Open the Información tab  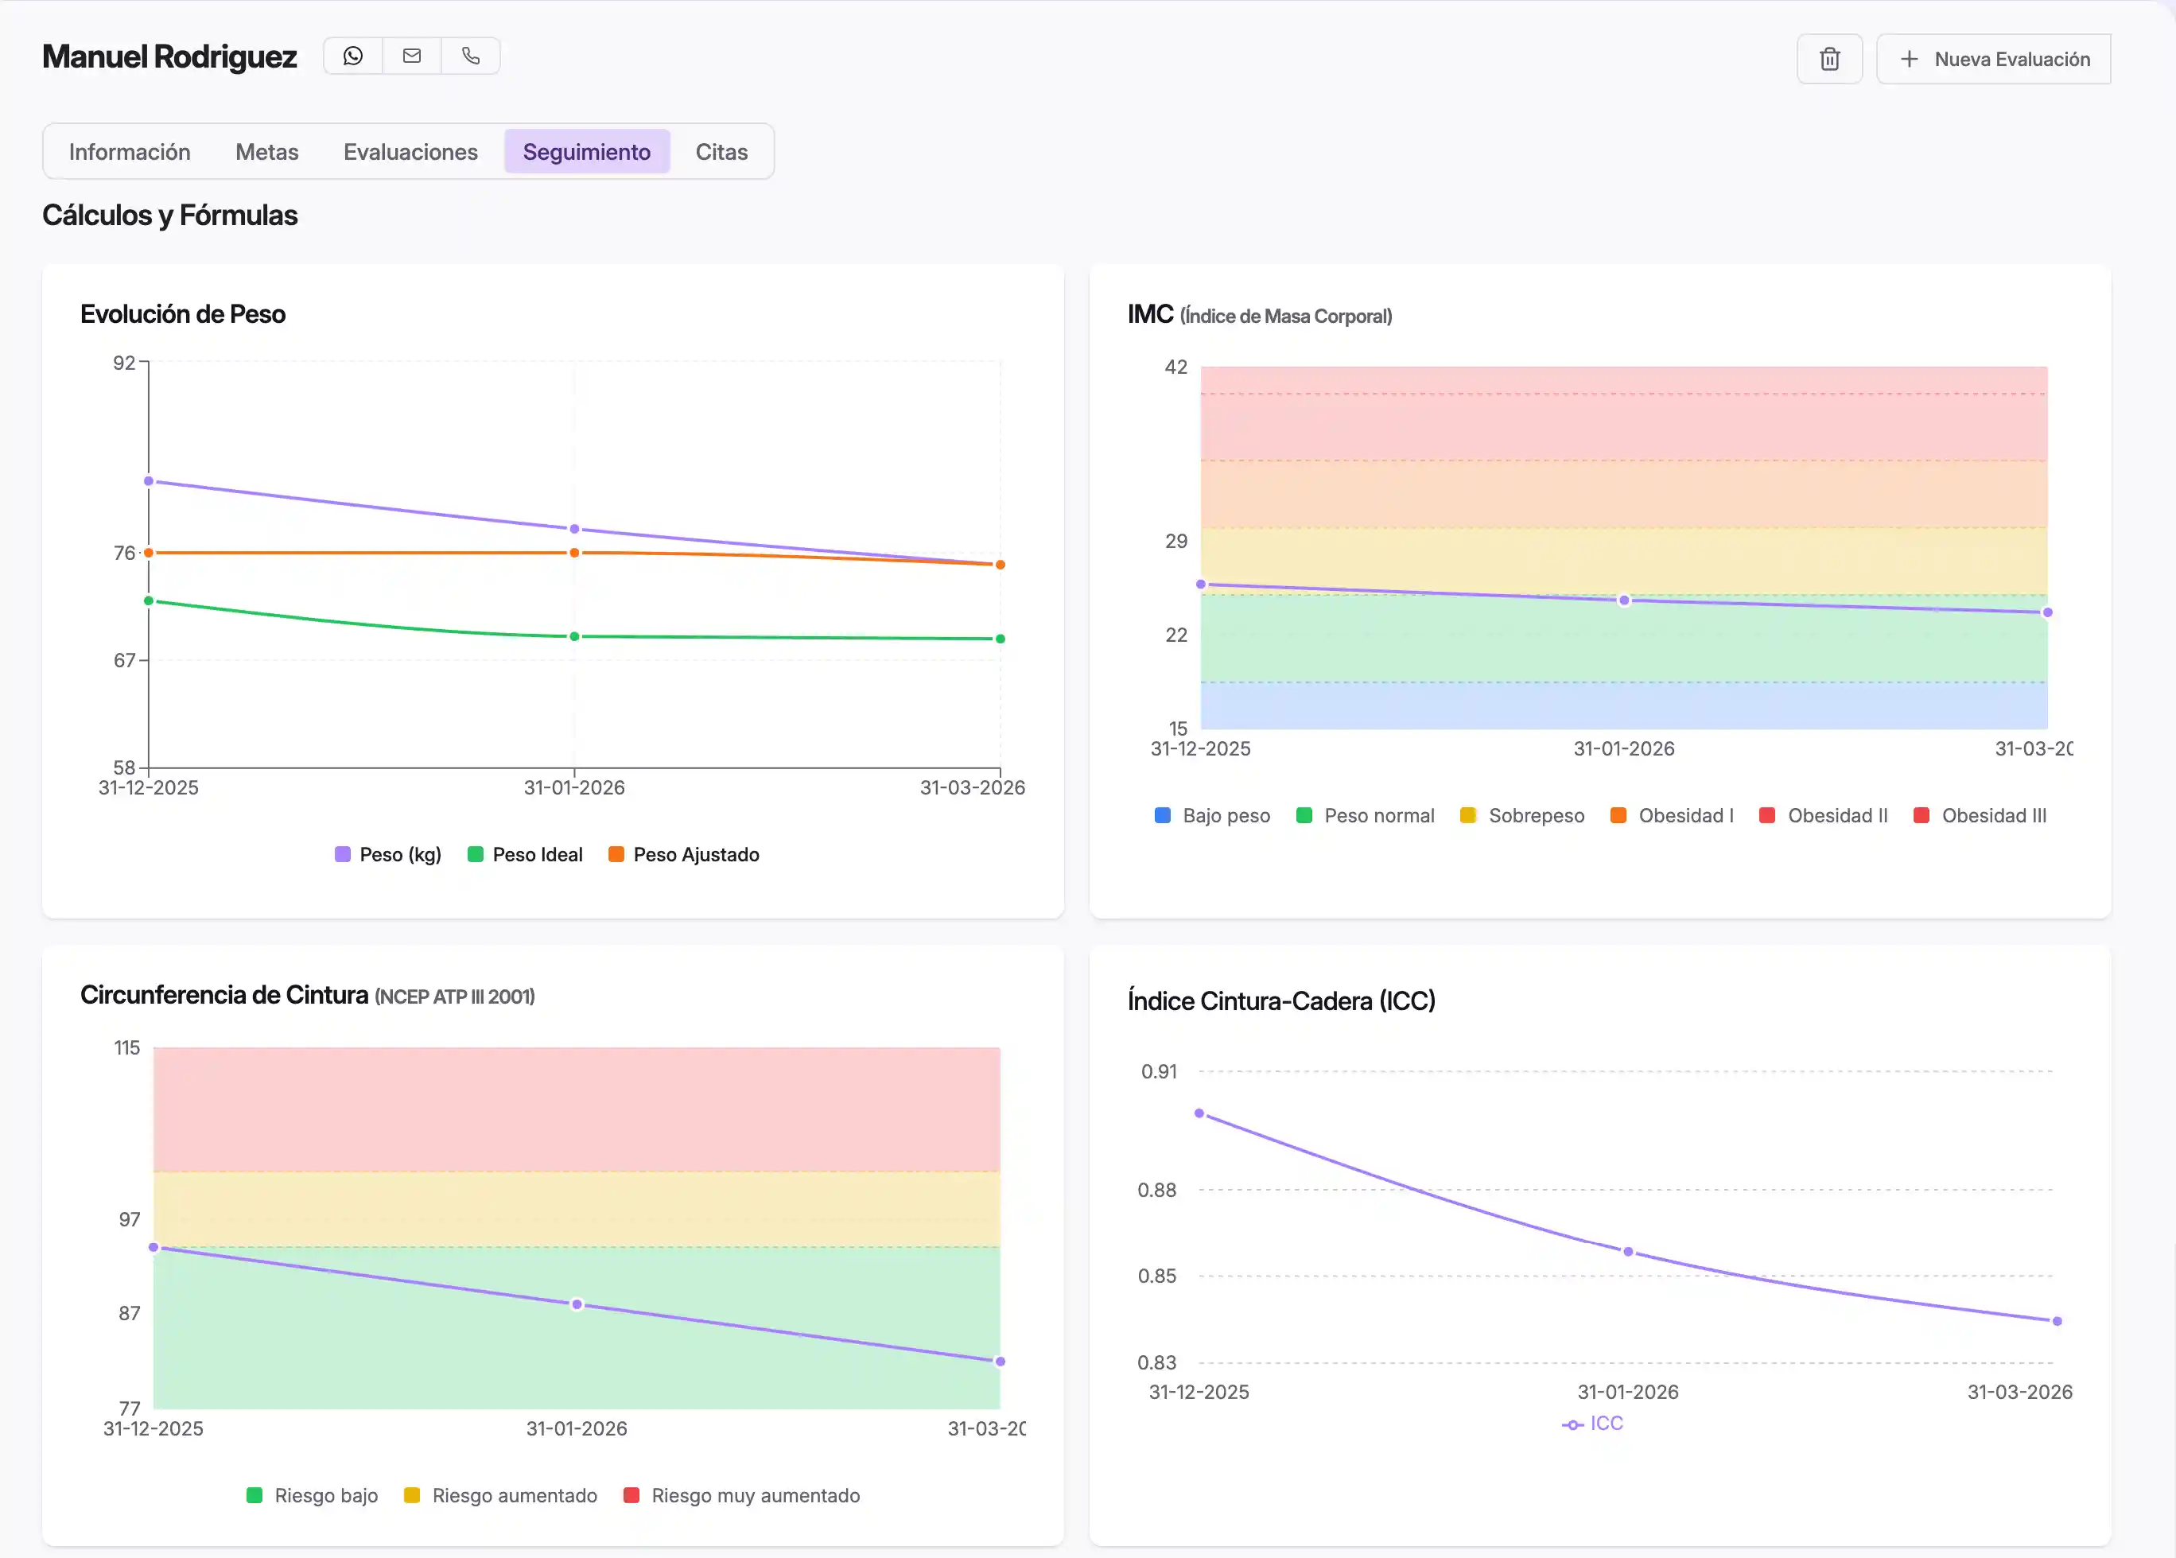[130, 152]
